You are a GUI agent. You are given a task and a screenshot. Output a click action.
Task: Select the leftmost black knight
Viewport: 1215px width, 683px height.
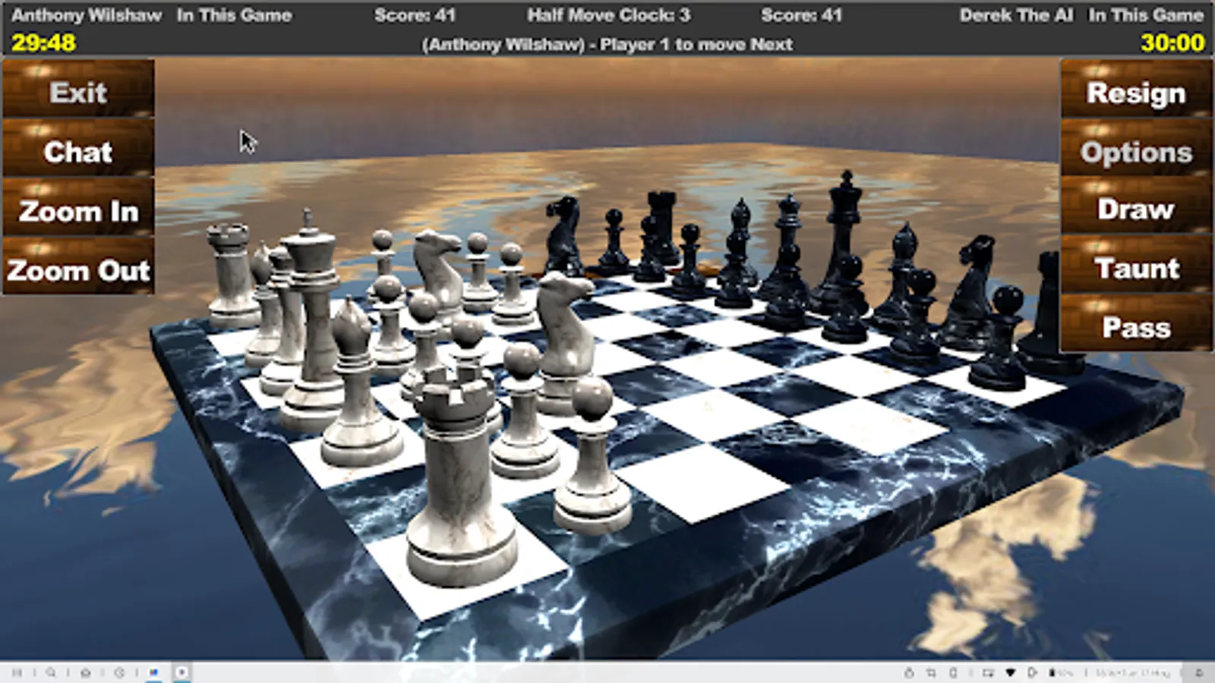563,235
